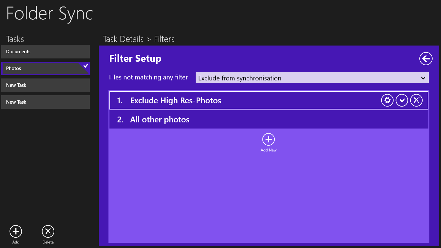Move Exclude High Res-Photos filter down
Viewport: 441px width, 248px height.
tap(402, 100)
